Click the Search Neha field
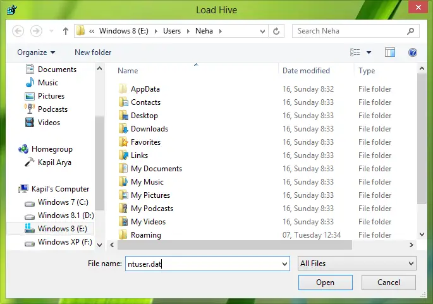Screen dimensions: 433x304 (x=356, y=31)
